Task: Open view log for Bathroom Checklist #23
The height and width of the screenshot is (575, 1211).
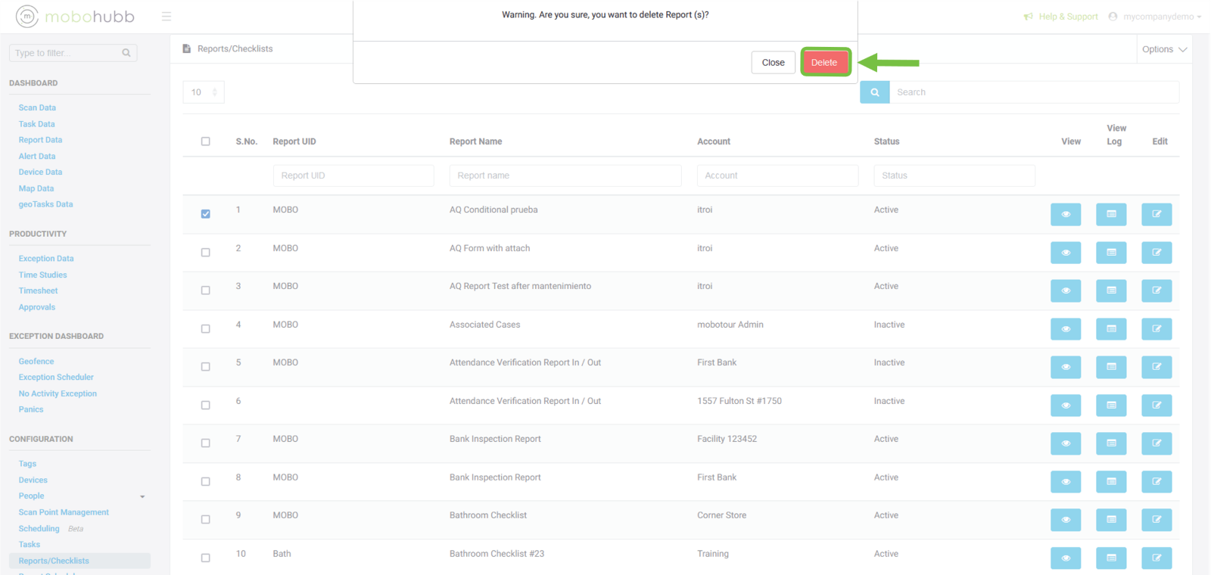Action: (x=1110, y=558)
